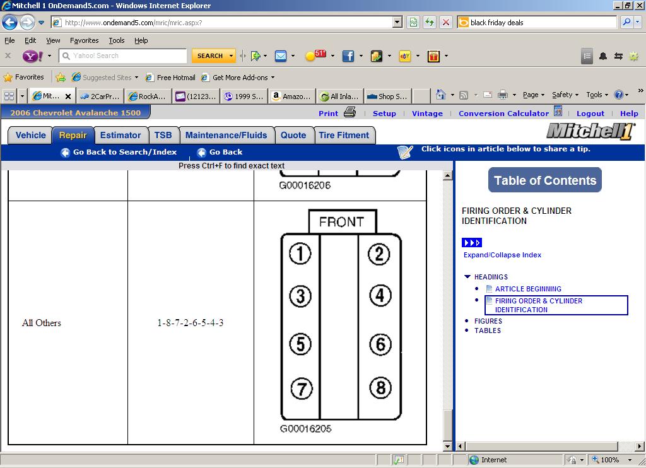
Task: Select the FIGURES index item
Action: click(x=488, y=321)
